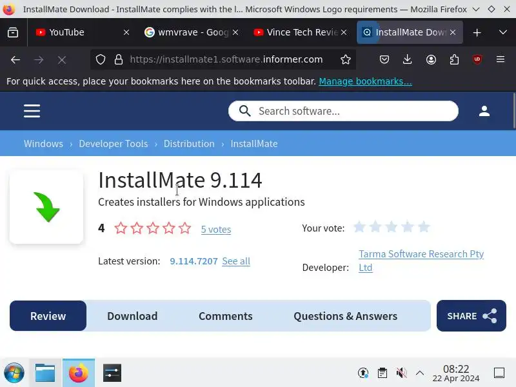Focus the Search software input field
The width and height of the screenshot is (516, 387).
click(343, 111)
